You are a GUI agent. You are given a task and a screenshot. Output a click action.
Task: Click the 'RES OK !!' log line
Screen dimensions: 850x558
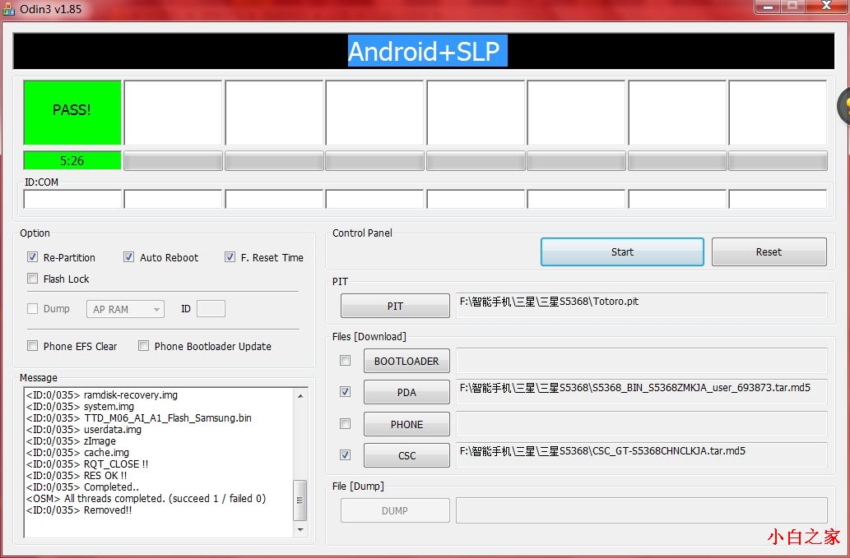[77, 475]
